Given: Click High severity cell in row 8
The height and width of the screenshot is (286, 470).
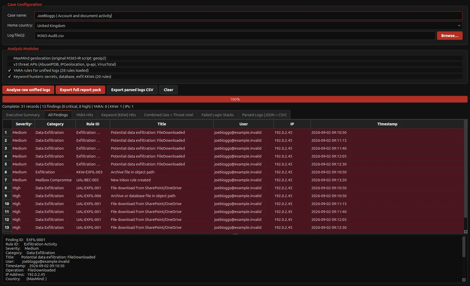Looking at the screenshot, I should [23, 188].
